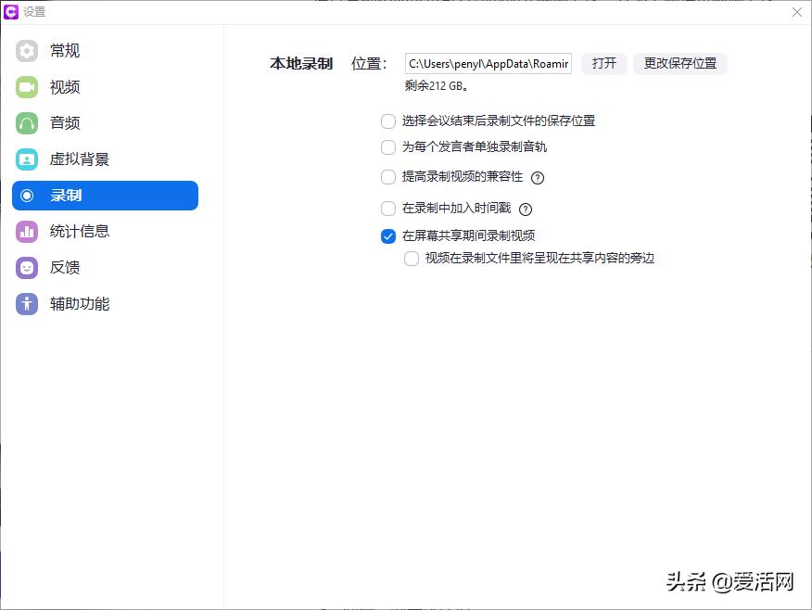Enable 提高录制视频的兼容性 option
The height and width of the screenshot is (610, 812).
point(387,176)
